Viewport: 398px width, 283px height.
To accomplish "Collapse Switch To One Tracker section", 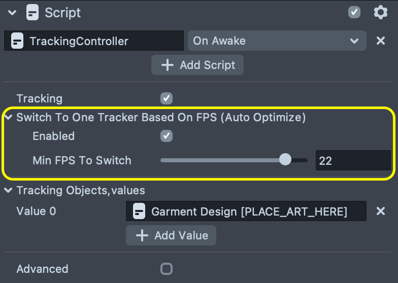I will 9,118.
